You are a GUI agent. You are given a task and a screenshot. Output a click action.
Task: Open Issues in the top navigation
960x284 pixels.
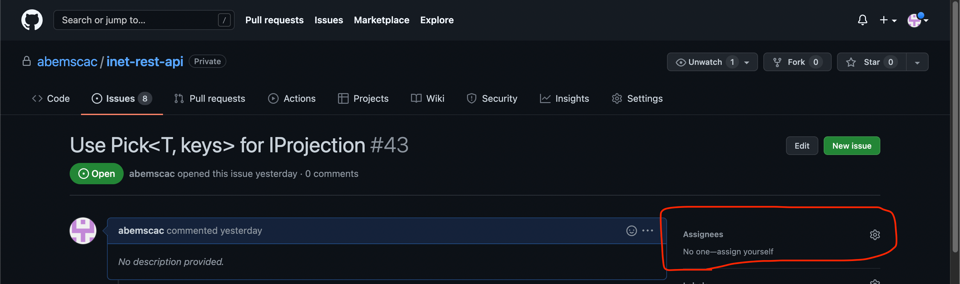[329, 20]
